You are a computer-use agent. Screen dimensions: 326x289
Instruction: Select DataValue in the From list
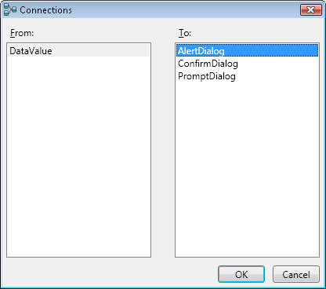click(x=78, y=50)
